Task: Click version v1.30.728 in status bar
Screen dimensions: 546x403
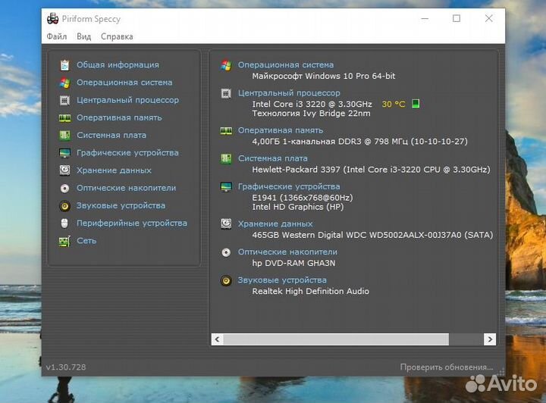Action: (x=66, y=367)
